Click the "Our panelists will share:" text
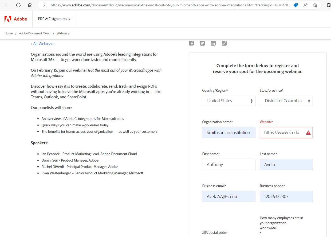This screenshot has height=237, width=331. tap(52, 108)
